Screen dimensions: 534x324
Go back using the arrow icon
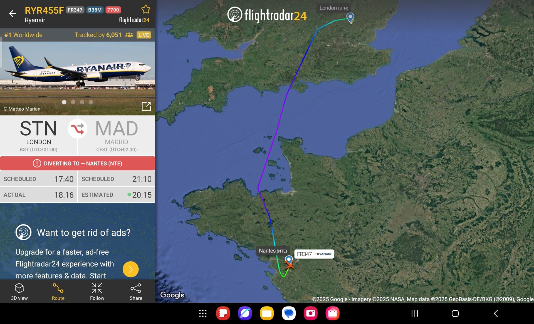pyautogui.click(x=13, y=13)
